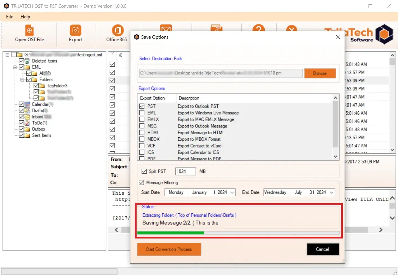Click the Split PST size field 1024
Screen dimensions: 398x276
point(186,171)
